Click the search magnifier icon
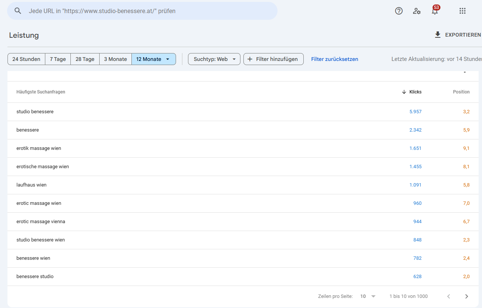Viewport: 482px width, 308px height. click(x=18, y=11)
